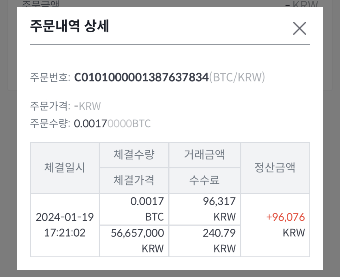Click the 주문내역 상세 dialog title
340x277 pixels.
click(69, 27)
